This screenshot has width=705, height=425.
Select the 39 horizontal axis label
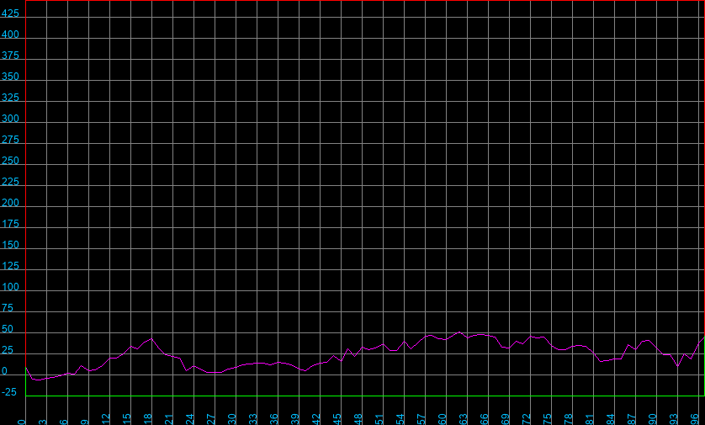pyautogui.click(x=295, y=419)
